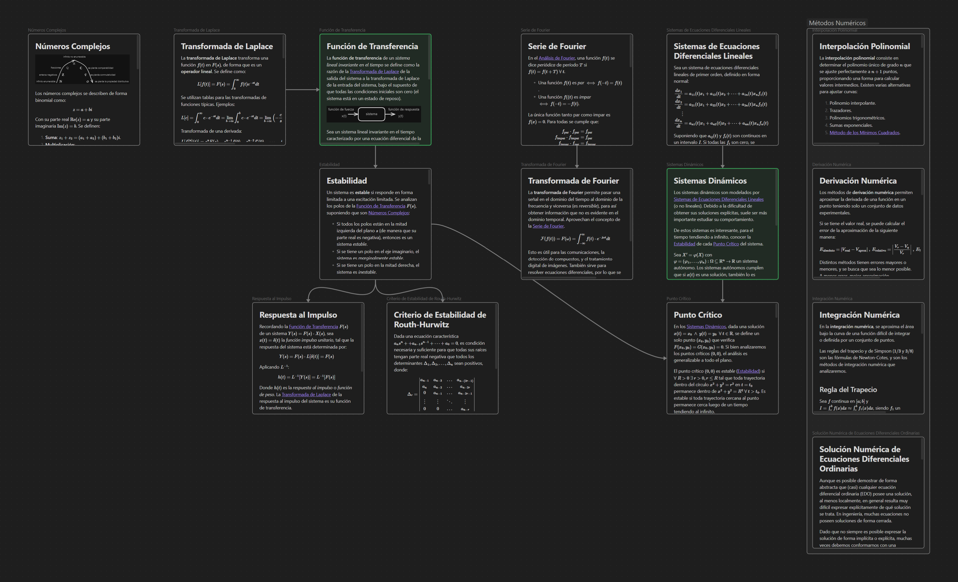Viewport: 958px width, 582px height.
Task: Follow the Estabilidad link in Punto Crítico card
Action: pos(748,371)
